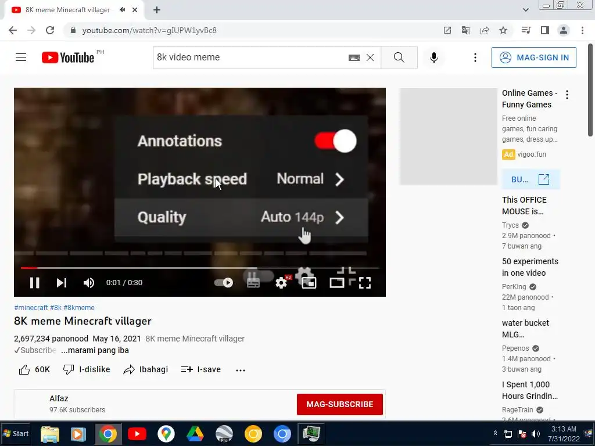The height and width of the screenshot is (446, 595).
Task: Open a new tab with plus
Action: pyautogui.click(x=157, y=10)
